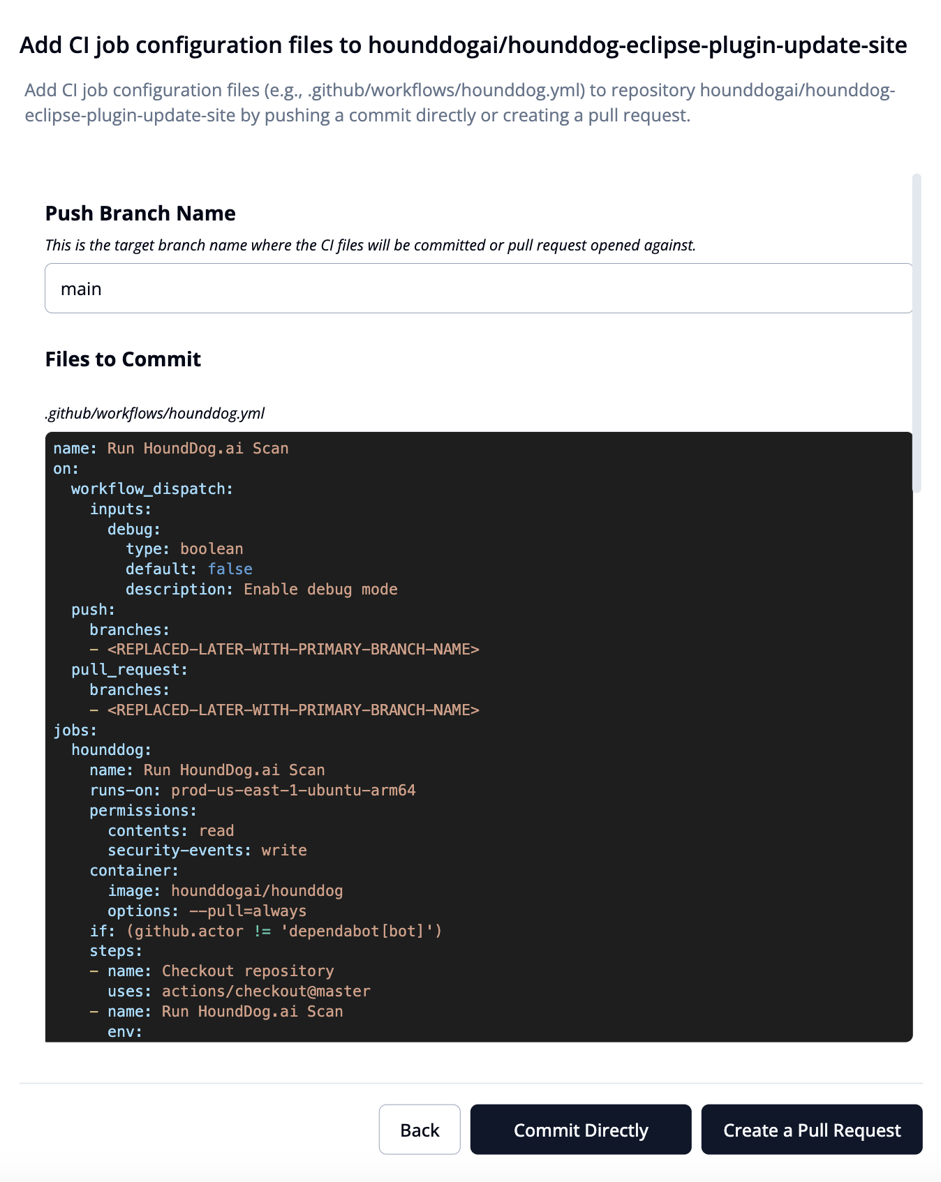
Task: Click the workflow_dispatch line in the code
Action: 152,488
